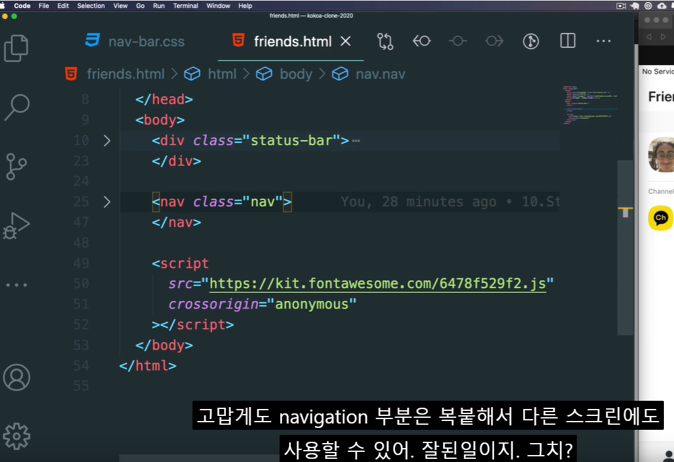Click the code minimap preview
Screen dimensions: 674x462
[589, 105]
